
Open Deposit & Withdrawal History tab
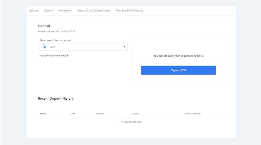(x=94, y=11)
